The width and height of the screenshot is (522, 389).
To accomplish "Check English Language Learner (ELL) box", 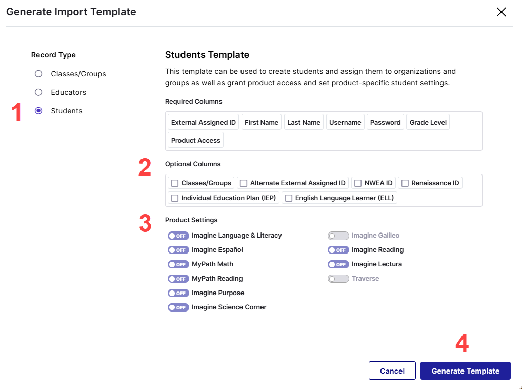I will [289, 198].
